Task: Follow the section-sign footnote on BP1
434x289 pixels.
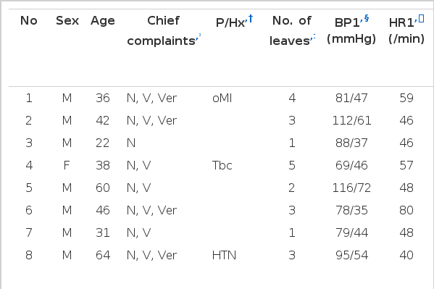Action: (x=367, y=18)
